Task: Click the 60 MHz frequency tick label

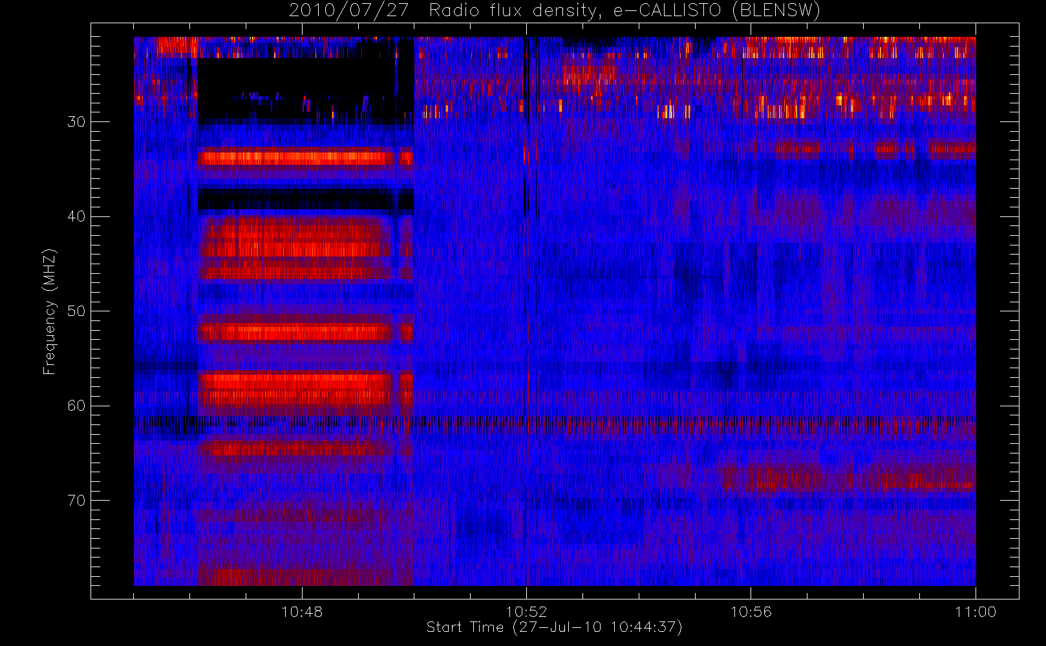Action: (76, 406)
